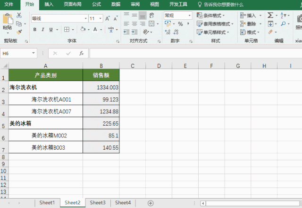Select the Format Painter brush

point(19,32)
